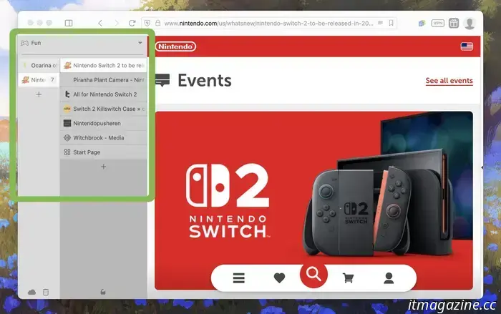Reload the current page
Screen dimensions: 501x314
[132, 23]
